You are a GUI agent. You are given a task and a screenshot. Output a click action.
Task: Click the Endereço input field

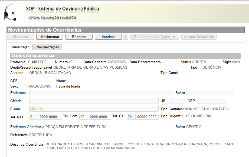click(x=100, y=93)
